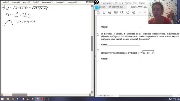Viewport: 180px width, 101px height.
Task: Open the Подпись menu in the PDF viewer
Action: (128, 3)
